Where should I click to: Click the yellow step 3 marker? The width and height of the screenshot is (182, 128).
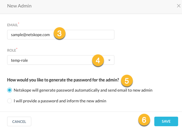[x=59, y=33]
